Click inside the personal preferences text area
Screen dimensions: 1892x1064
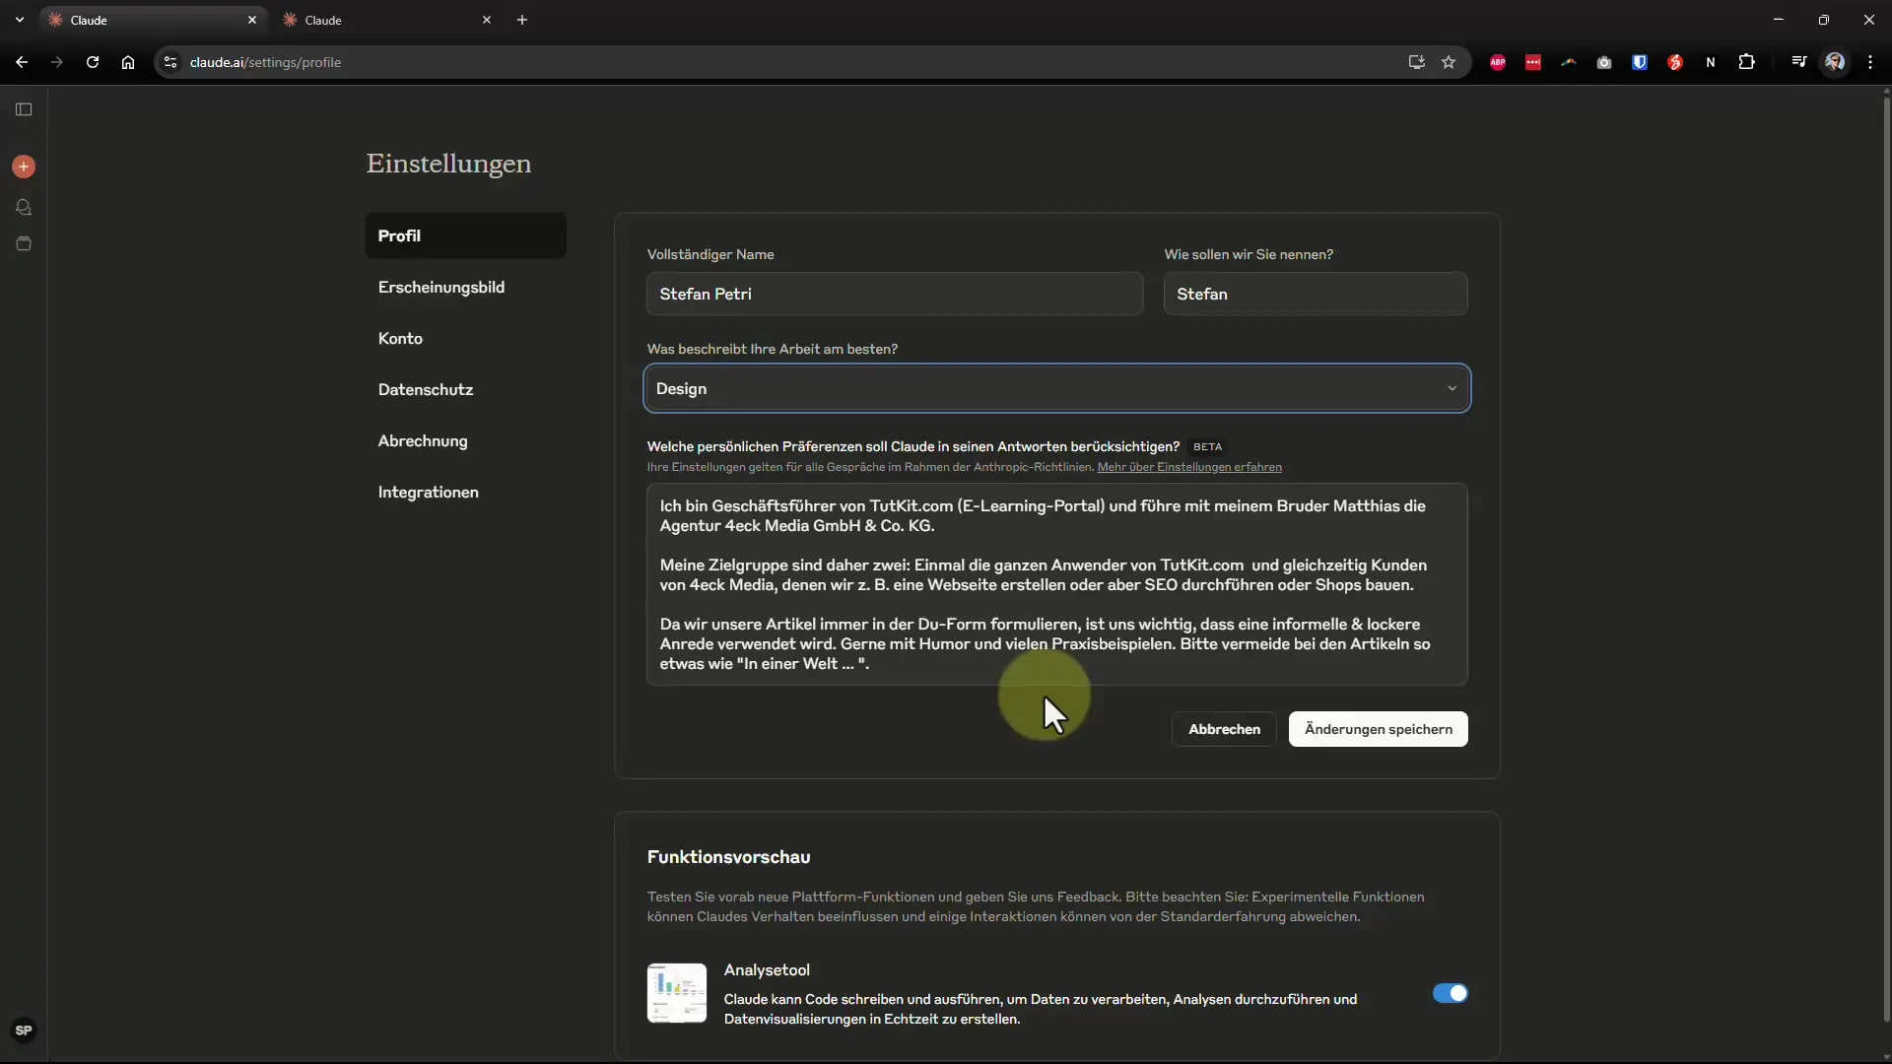[1056, 584]
